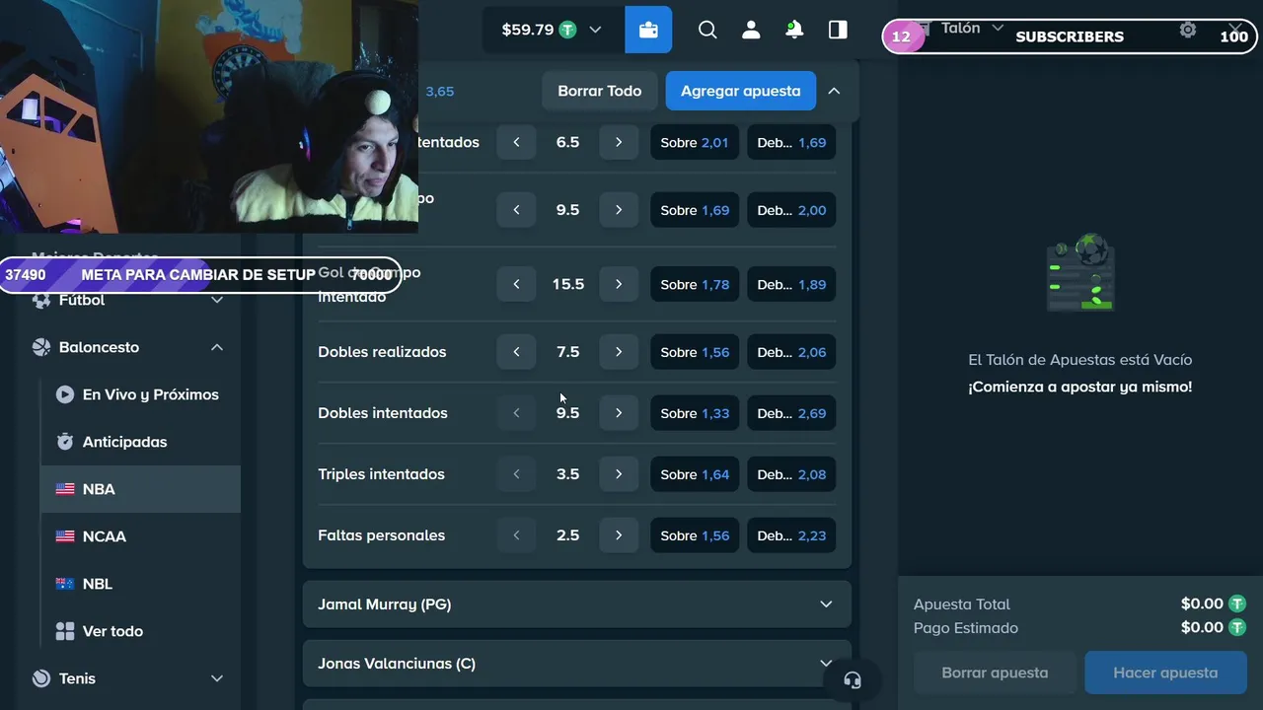Screen dimensions: 1263x710
Task: Open En Vivo y Próximos section
Action: point(140,394)
